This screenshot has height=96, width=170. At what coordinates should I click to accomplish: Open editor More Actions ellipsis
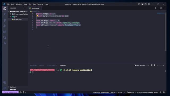coord(164,8)
